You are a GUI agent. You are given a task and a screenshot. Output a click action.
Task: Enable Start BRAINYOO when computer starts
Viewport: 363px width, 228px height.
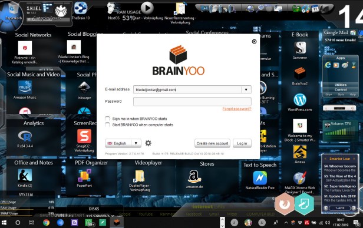[x=107, y=125]
